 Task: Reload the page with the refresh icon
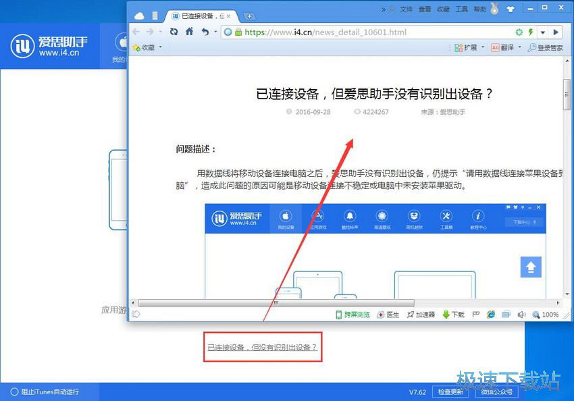click(x=174, y=32)
